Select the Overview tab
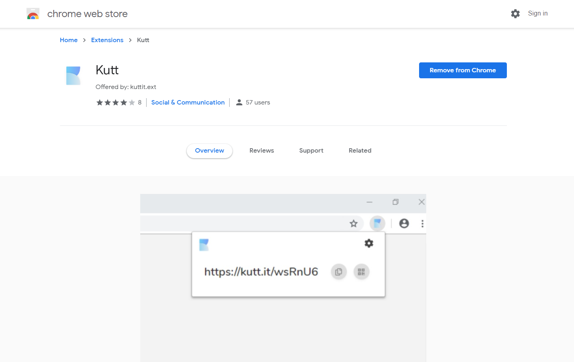 pos(209,151)
